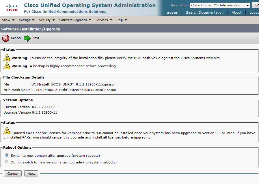
Task: Click the backup recommended warning icon
Action: 7,66
